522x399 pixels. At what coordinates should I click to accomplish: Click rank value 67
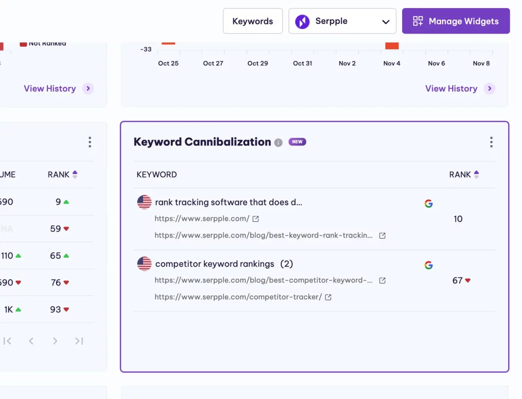457,280
